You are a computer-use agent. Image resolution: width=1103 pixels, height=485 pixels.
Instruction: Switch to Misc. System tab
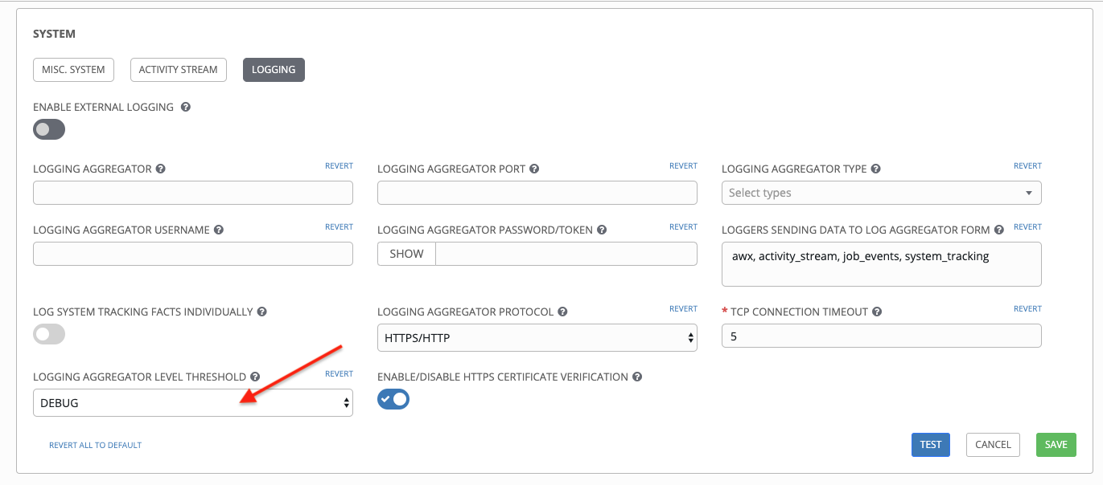(x=73, y=70)
